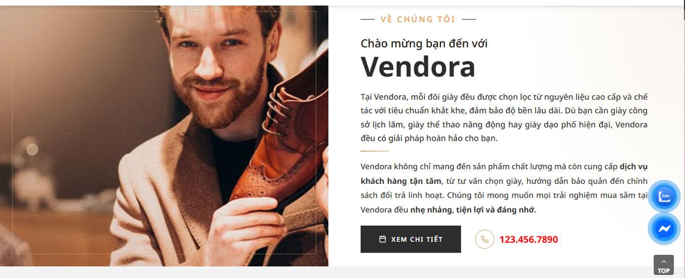685x278 pixels.
Task: Click the circled phone handset icon
Action: [x=484, y=239]
